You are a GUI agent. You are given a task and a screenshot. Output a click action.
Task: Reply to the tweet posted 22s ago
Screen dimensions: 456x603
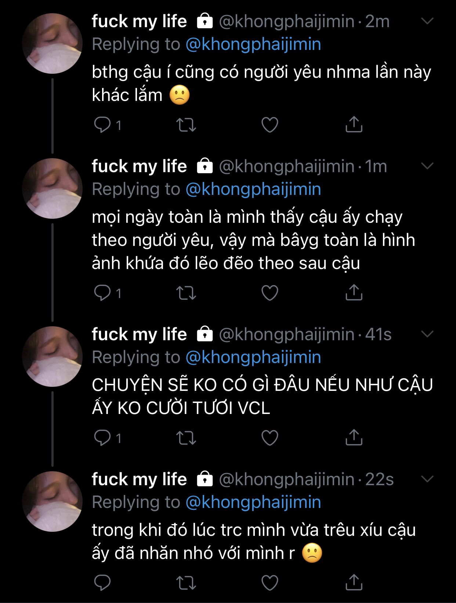tap(102, 583)
